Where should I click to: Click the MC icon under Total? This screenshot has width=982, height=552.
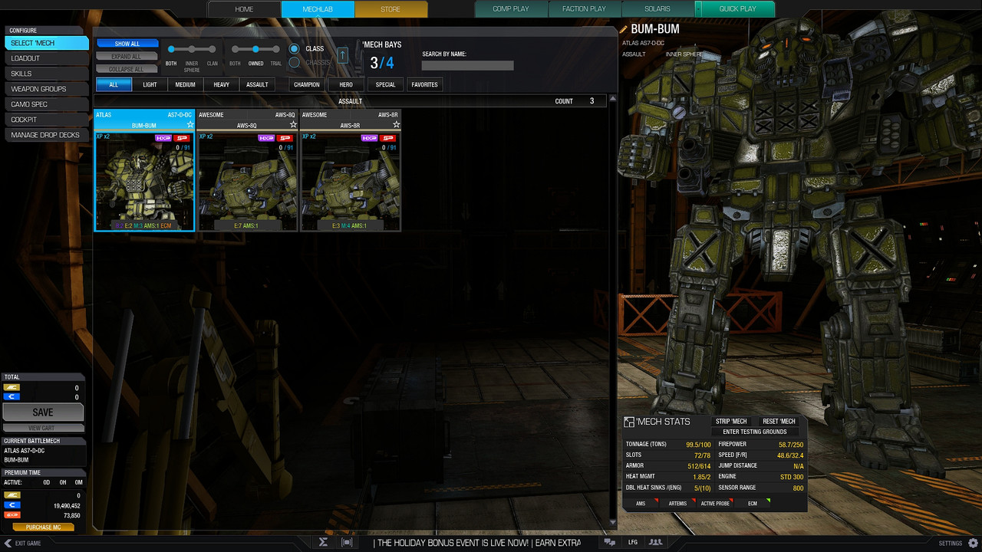(12, 388)
